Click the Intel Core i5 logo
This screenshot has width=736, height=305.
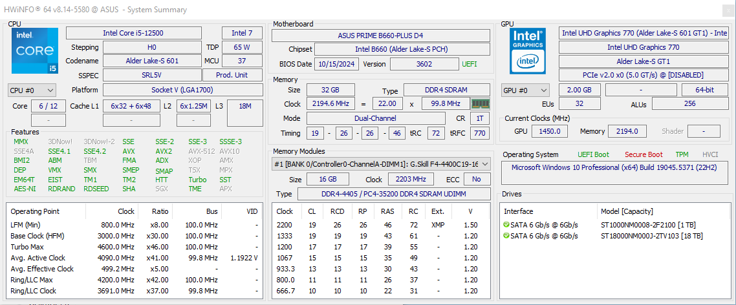[35, 50]
